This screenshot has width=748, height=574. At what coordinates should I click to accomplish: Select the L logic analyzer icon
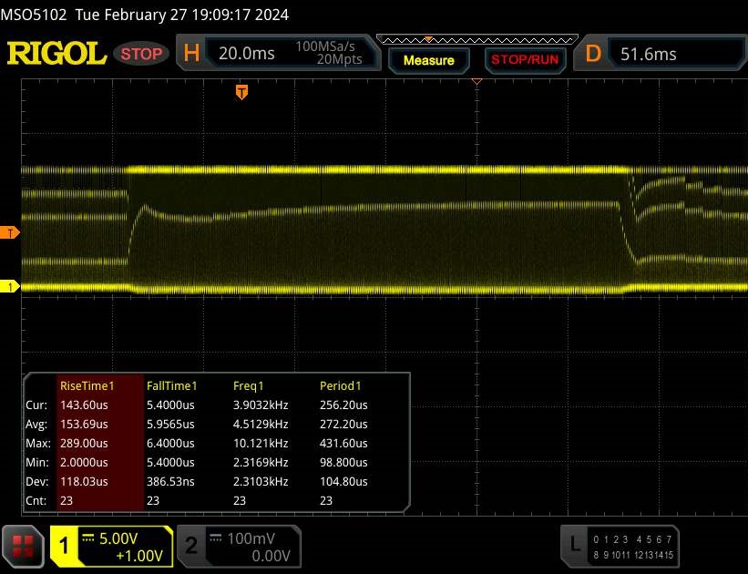point(575,545)
